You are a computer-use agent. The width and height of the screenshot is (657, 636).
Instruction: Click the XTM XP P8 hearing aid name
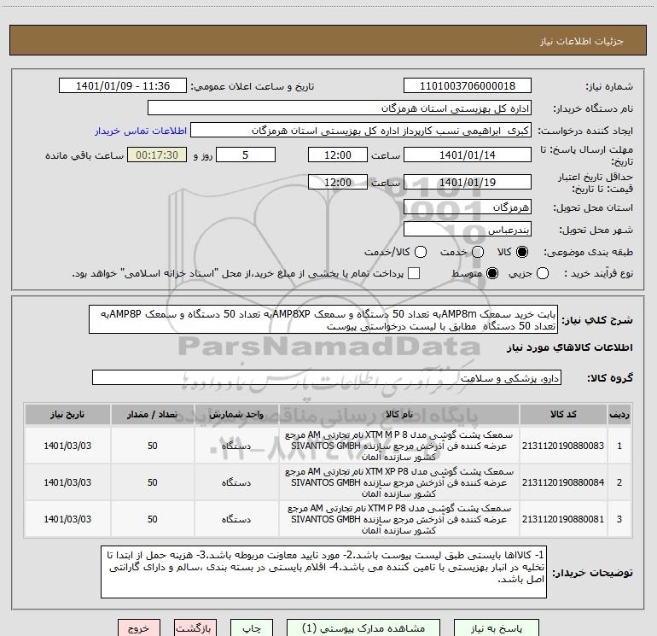click(399, 482)
